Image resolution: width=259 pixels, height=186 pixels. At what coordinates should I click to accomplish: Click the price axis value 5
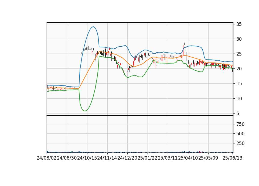click(238, 113)
